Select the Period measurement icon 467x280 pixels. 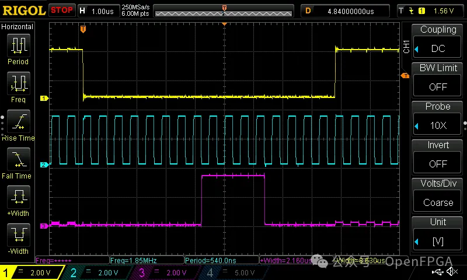point(19,45)
